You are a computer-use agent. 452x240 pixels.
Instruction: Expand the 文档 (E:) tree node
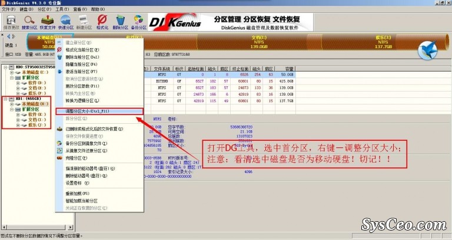click(x=18, y=88)
